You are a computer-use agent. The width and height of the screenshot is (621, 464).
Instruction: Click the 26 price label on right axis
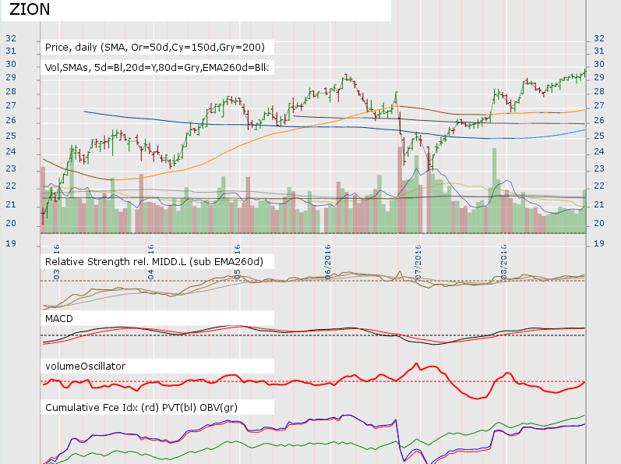tap(599, 120)
